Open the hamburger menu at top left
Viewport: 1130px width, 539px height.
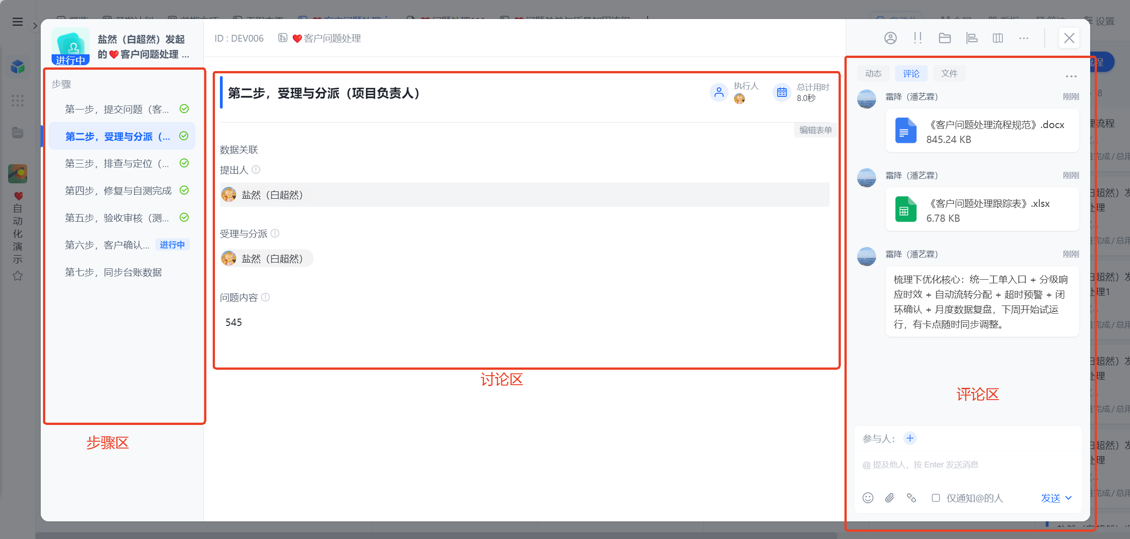tap(17, 22)
